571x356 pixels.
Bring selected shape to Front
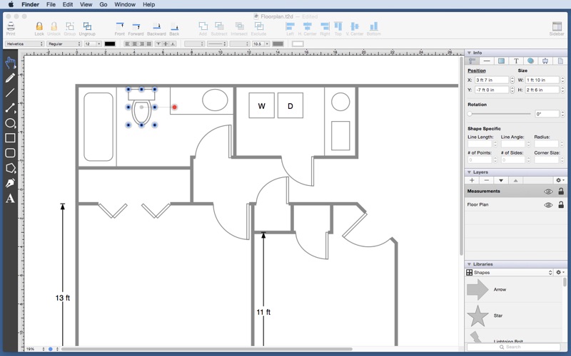click(119, 28)
